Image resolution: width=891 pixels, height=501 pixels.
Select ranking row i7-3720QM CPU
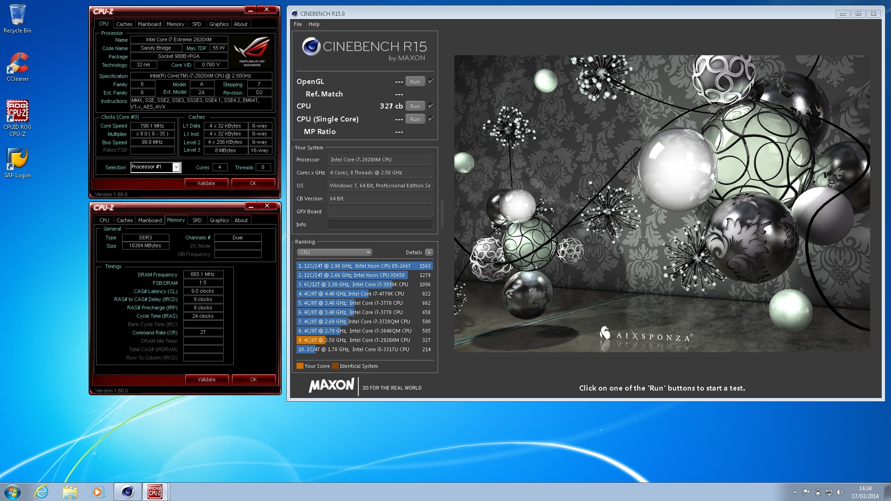[364, 321]
